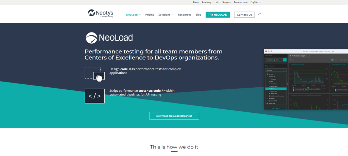The height and width of the screenshot is (156, 348).
Task: Open the Blog link in navigation
Action: click(198, 15)
